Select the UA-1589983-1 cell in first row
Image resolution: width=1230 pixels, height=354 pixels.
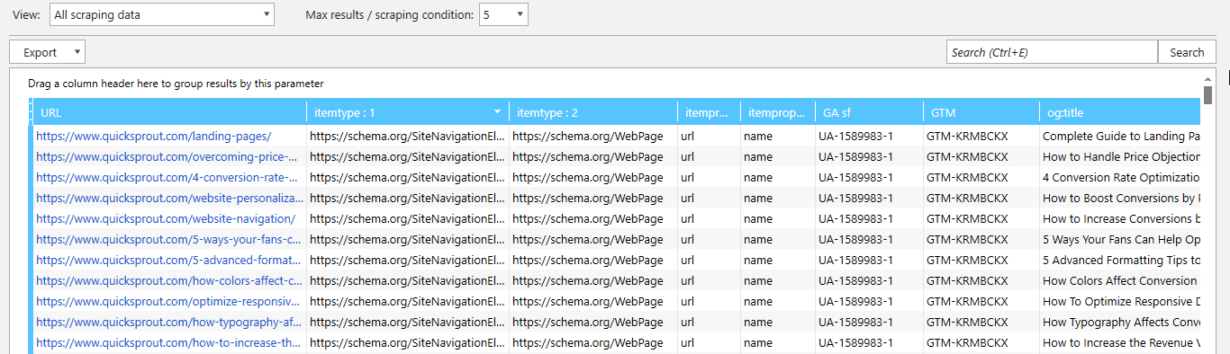pos(869,136)
